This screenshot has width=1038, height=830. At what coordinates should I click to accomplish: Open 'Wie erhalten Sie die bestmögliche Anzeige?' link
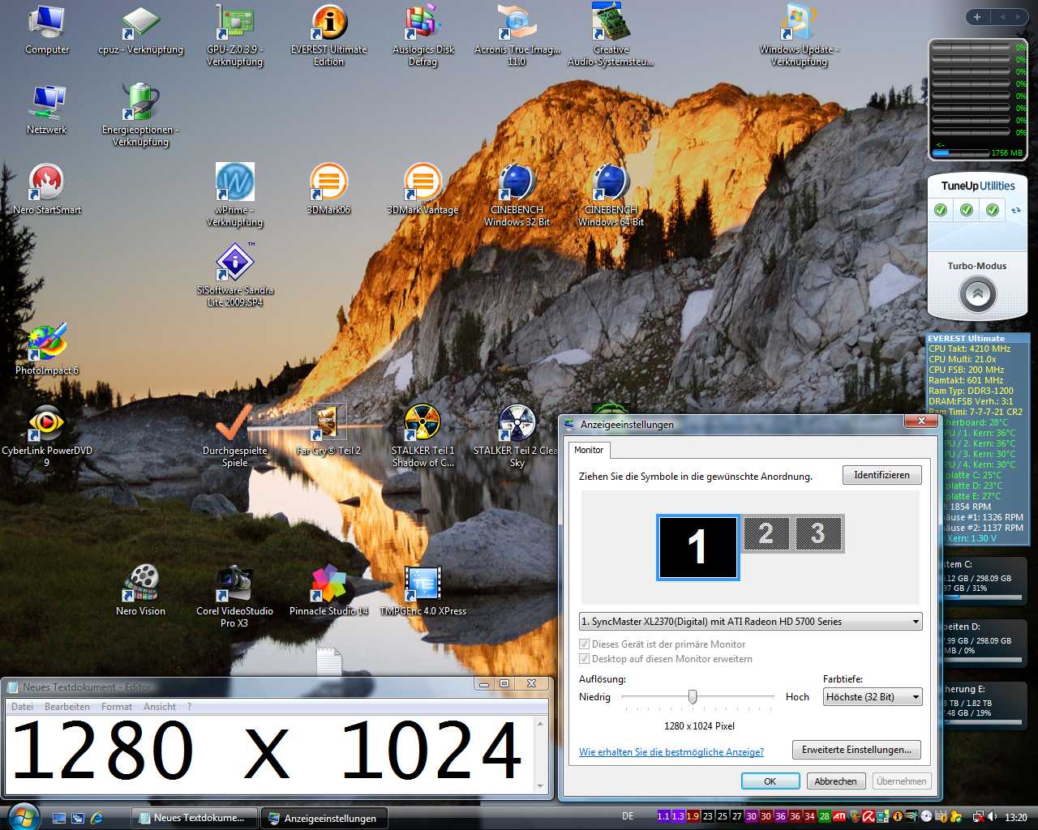(671, 752)
